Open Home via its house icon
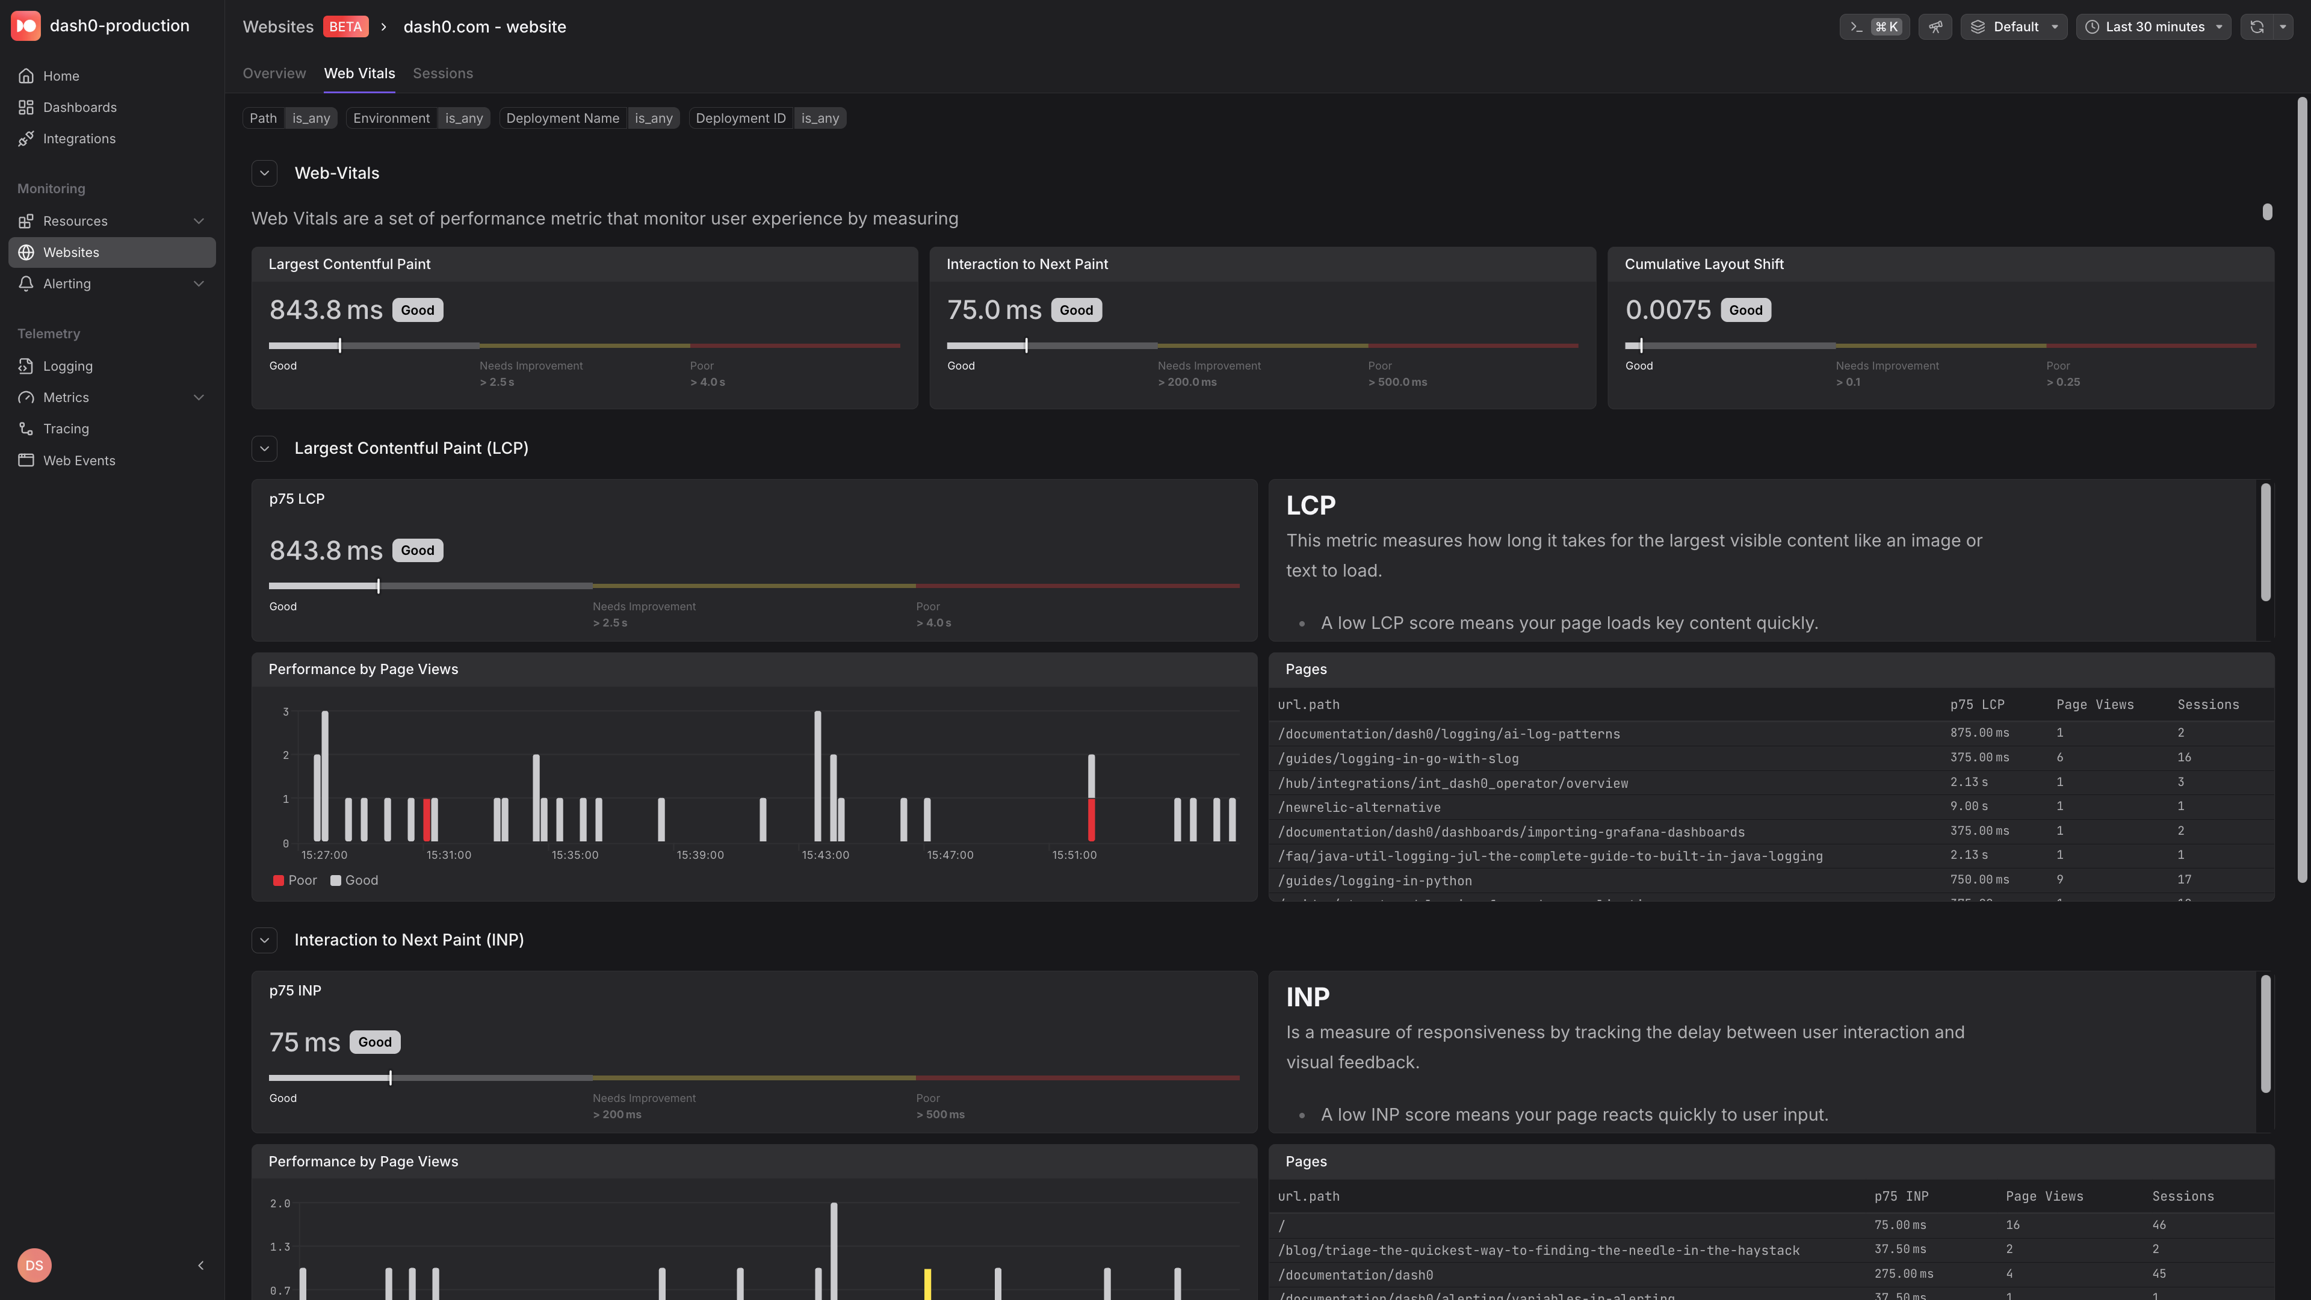Viewport: 2311px width, 1300px height. click(26, 76)
